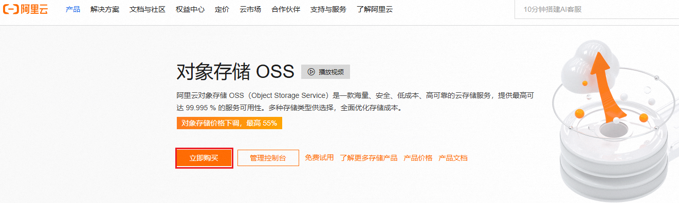Open the 产品文档 link

(x=453, y=158)
